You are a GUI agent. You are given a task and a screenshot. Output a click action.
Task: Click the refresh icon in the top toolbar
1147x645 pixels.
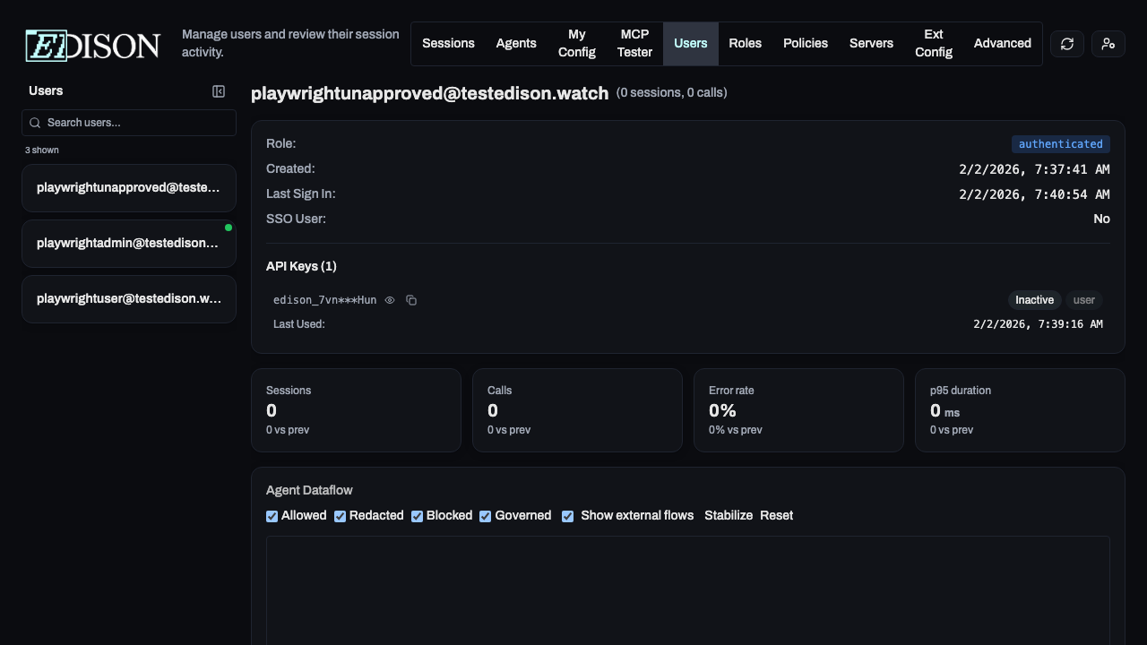[1066, 43]
